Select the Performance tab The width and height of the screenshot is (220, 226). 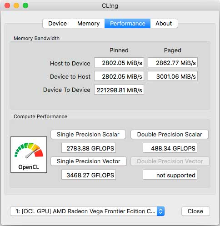tap(127, 24)
